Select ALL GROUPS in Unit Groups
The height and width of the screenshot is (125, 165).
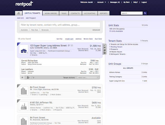(128, 68)
